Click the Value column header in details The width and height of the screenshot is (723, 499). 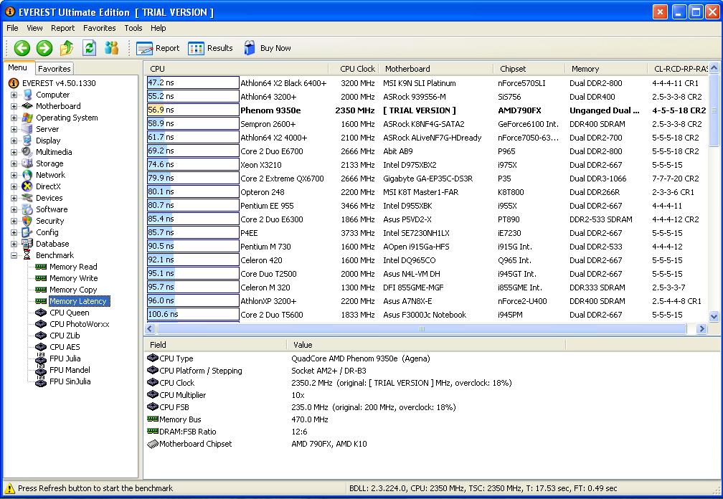click(426, 345)
